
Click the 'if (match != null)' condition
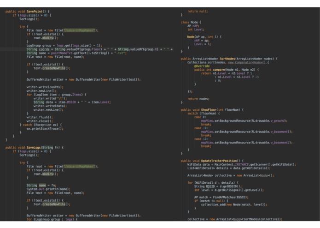click(x=211, y=201)
